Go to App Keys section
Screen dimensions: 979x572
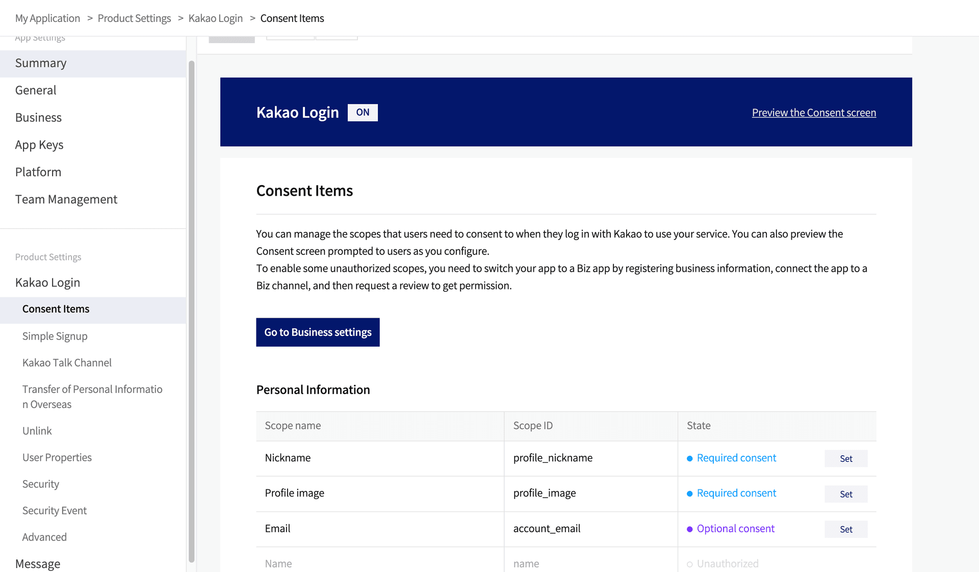coord(39,145)
